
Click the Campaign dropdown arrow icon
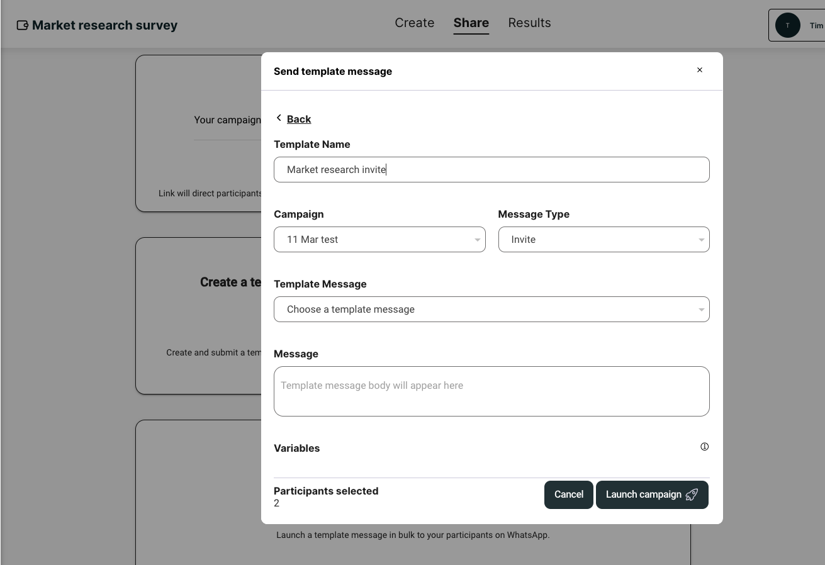pyautogui.click(x=477, y=240)
